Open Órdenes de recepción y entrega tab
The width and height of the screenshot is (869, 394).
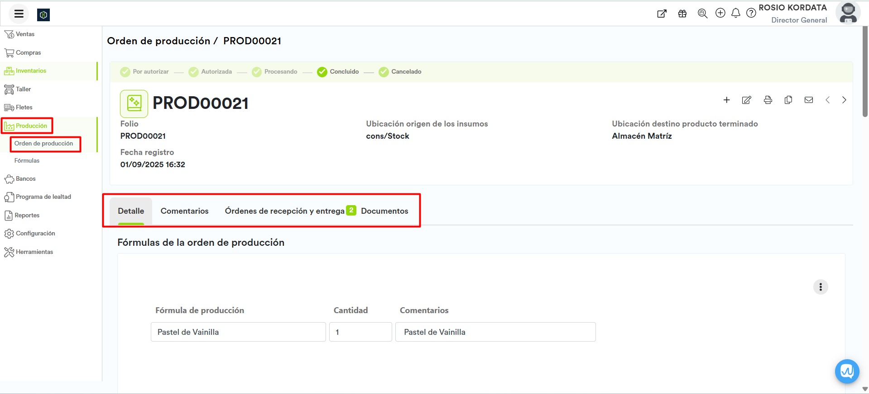coord(285,211)
